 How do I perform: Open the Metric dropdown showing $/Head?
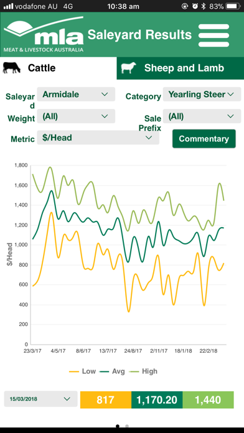click(x=98, y=137)
